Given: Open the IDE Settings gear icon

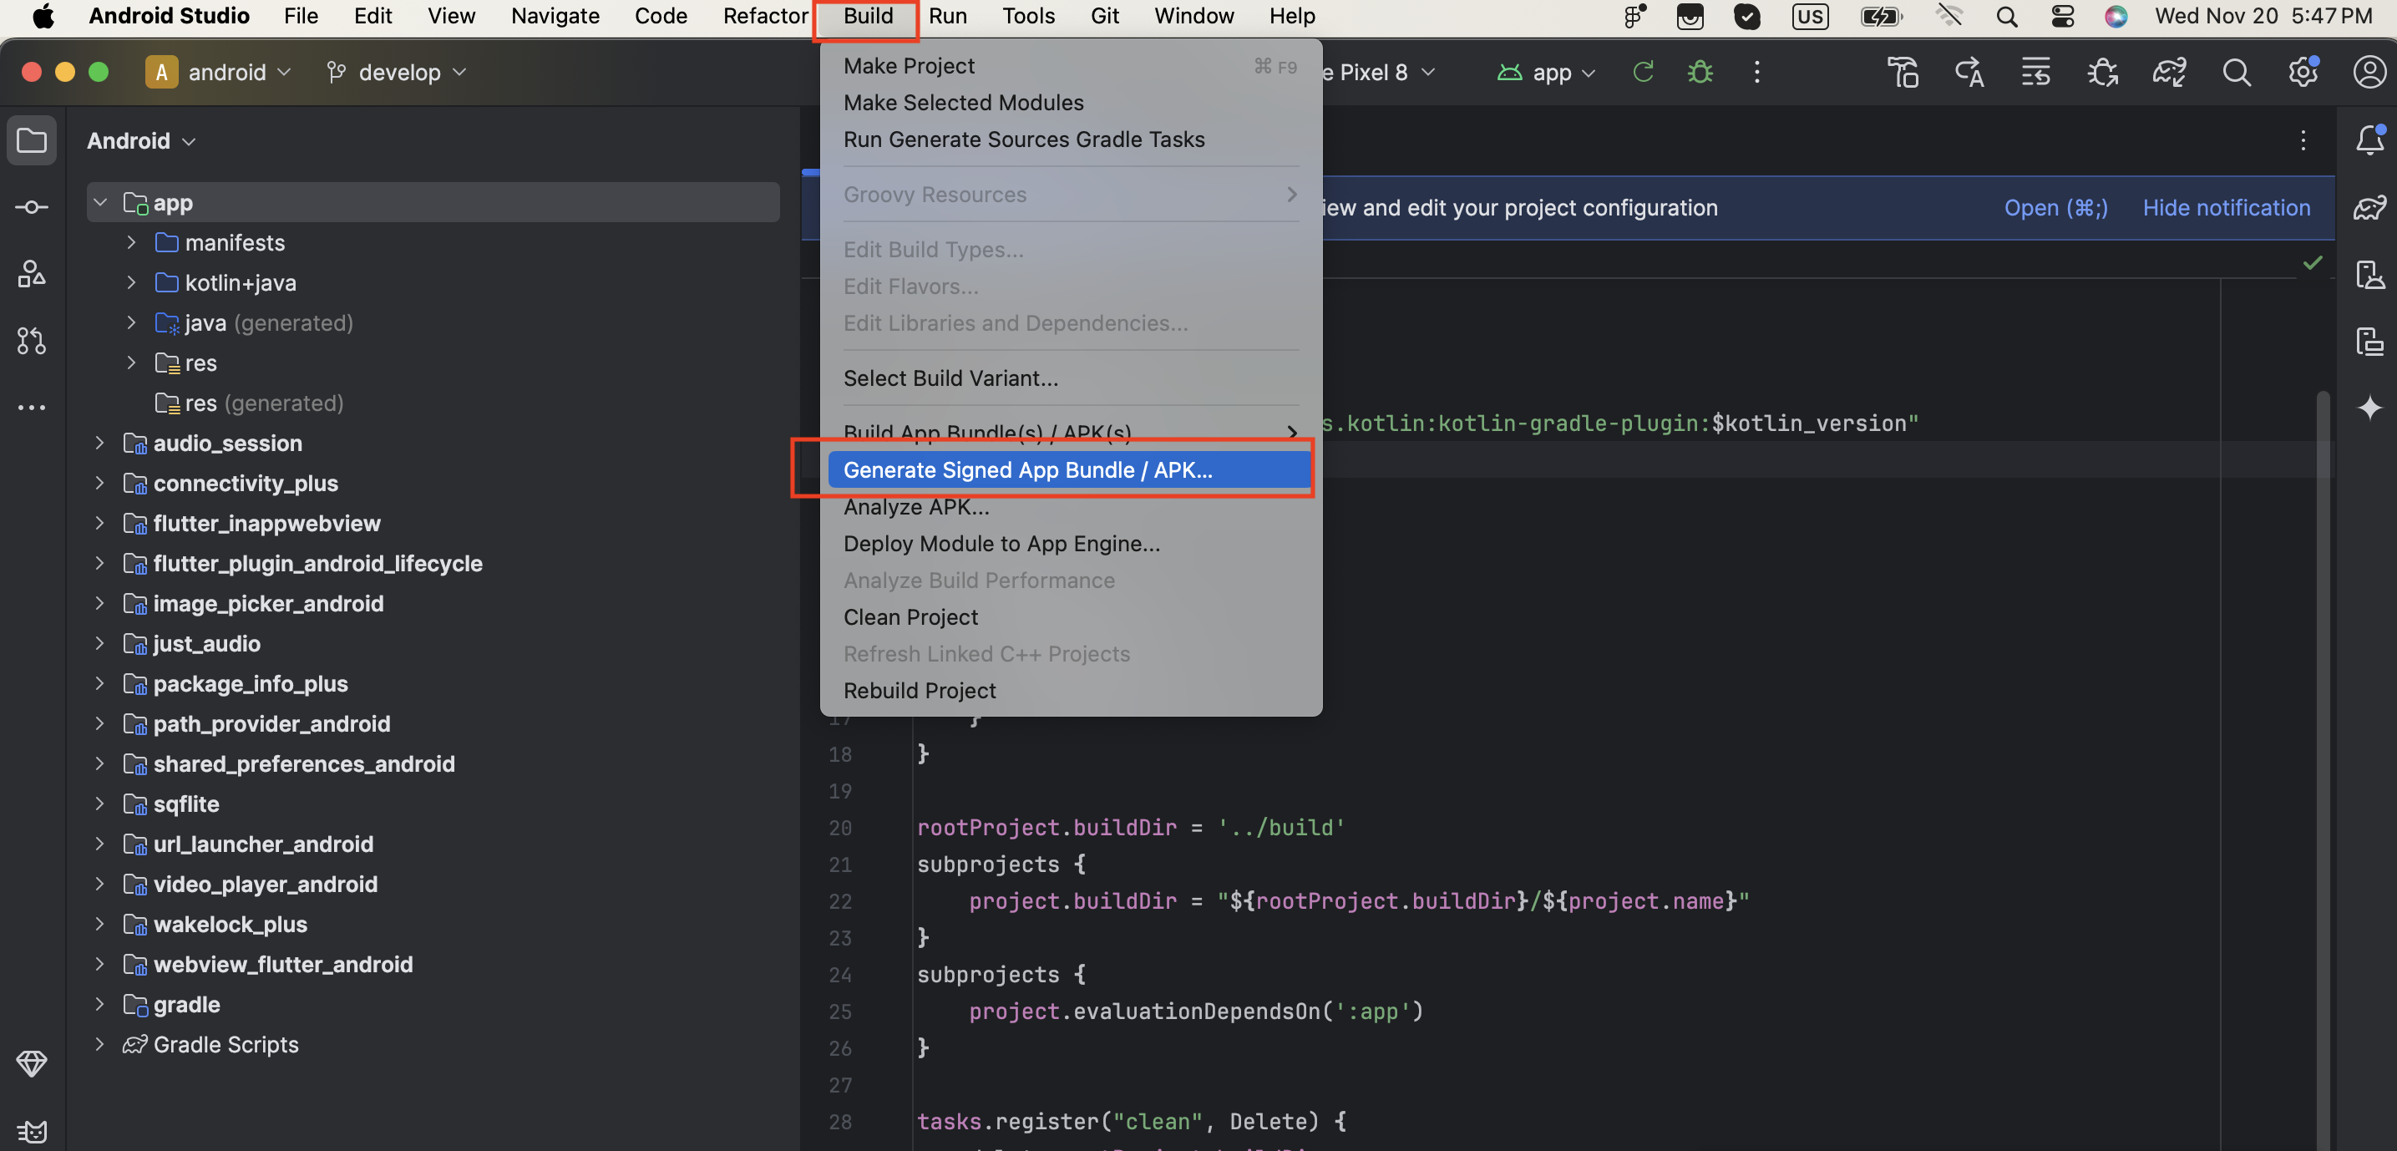Looking at the screenshot, I should click(x=2303, y=72).
